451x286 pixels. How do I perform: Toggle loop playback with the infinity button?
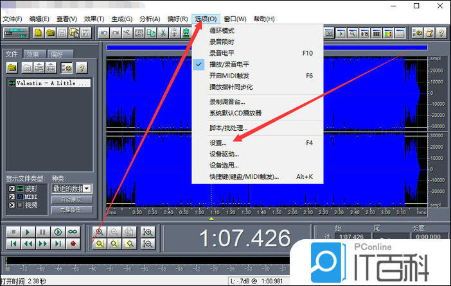pyautogui.click(x=73, y=231)
